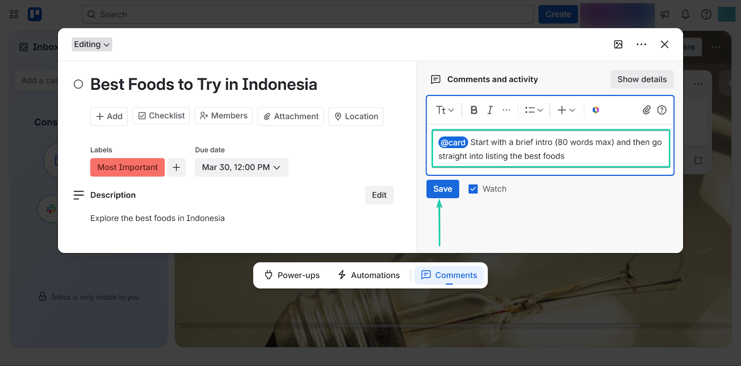Click the Location button
Image resolution: width=741 pixels, height=366 pixels.
coord(356,116)
